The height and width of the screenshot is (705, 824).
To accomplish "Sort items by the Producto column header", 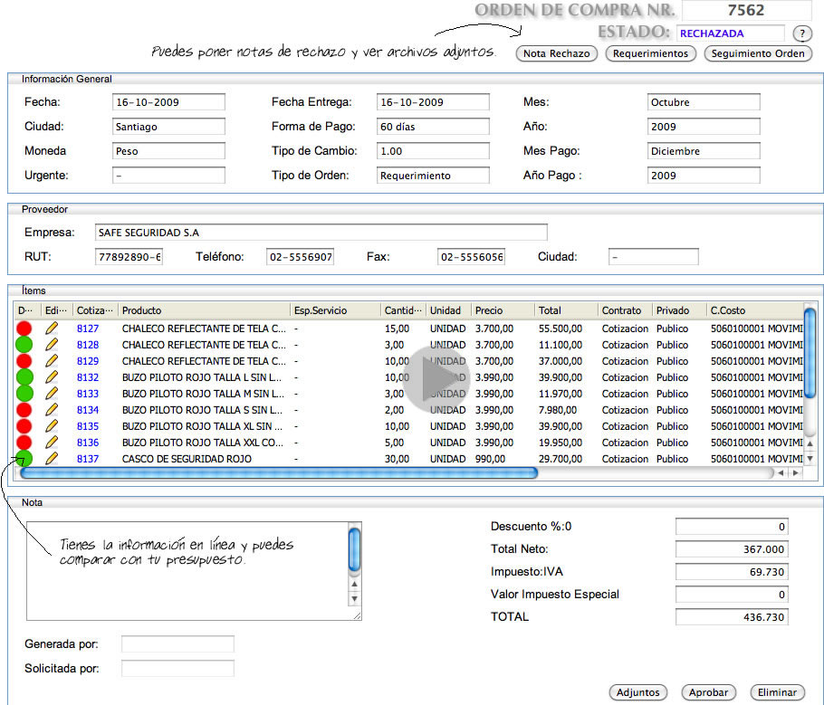I will pyautogui.click(x=204, y=310).
